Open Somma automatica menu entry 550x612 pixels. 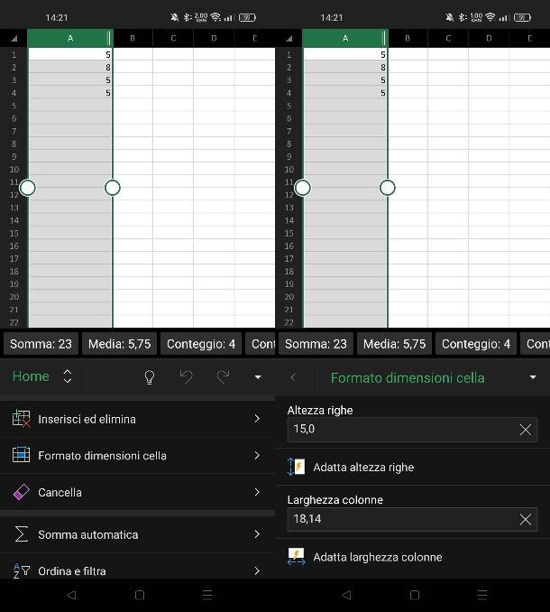(137, 534)
